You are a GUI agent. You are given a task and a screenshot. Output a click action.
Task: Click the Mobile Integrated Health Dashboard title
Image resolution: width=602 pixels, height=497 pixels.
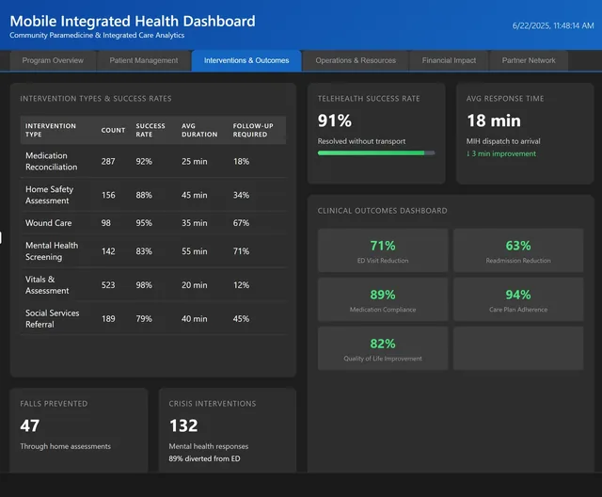[x=133, y=21]
